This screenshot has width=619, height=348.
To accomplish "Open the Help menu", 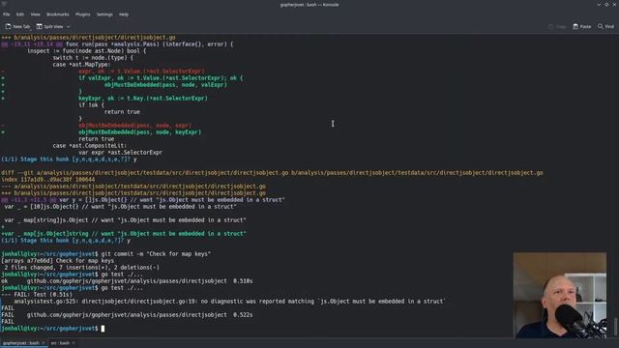I will (124, 14).
